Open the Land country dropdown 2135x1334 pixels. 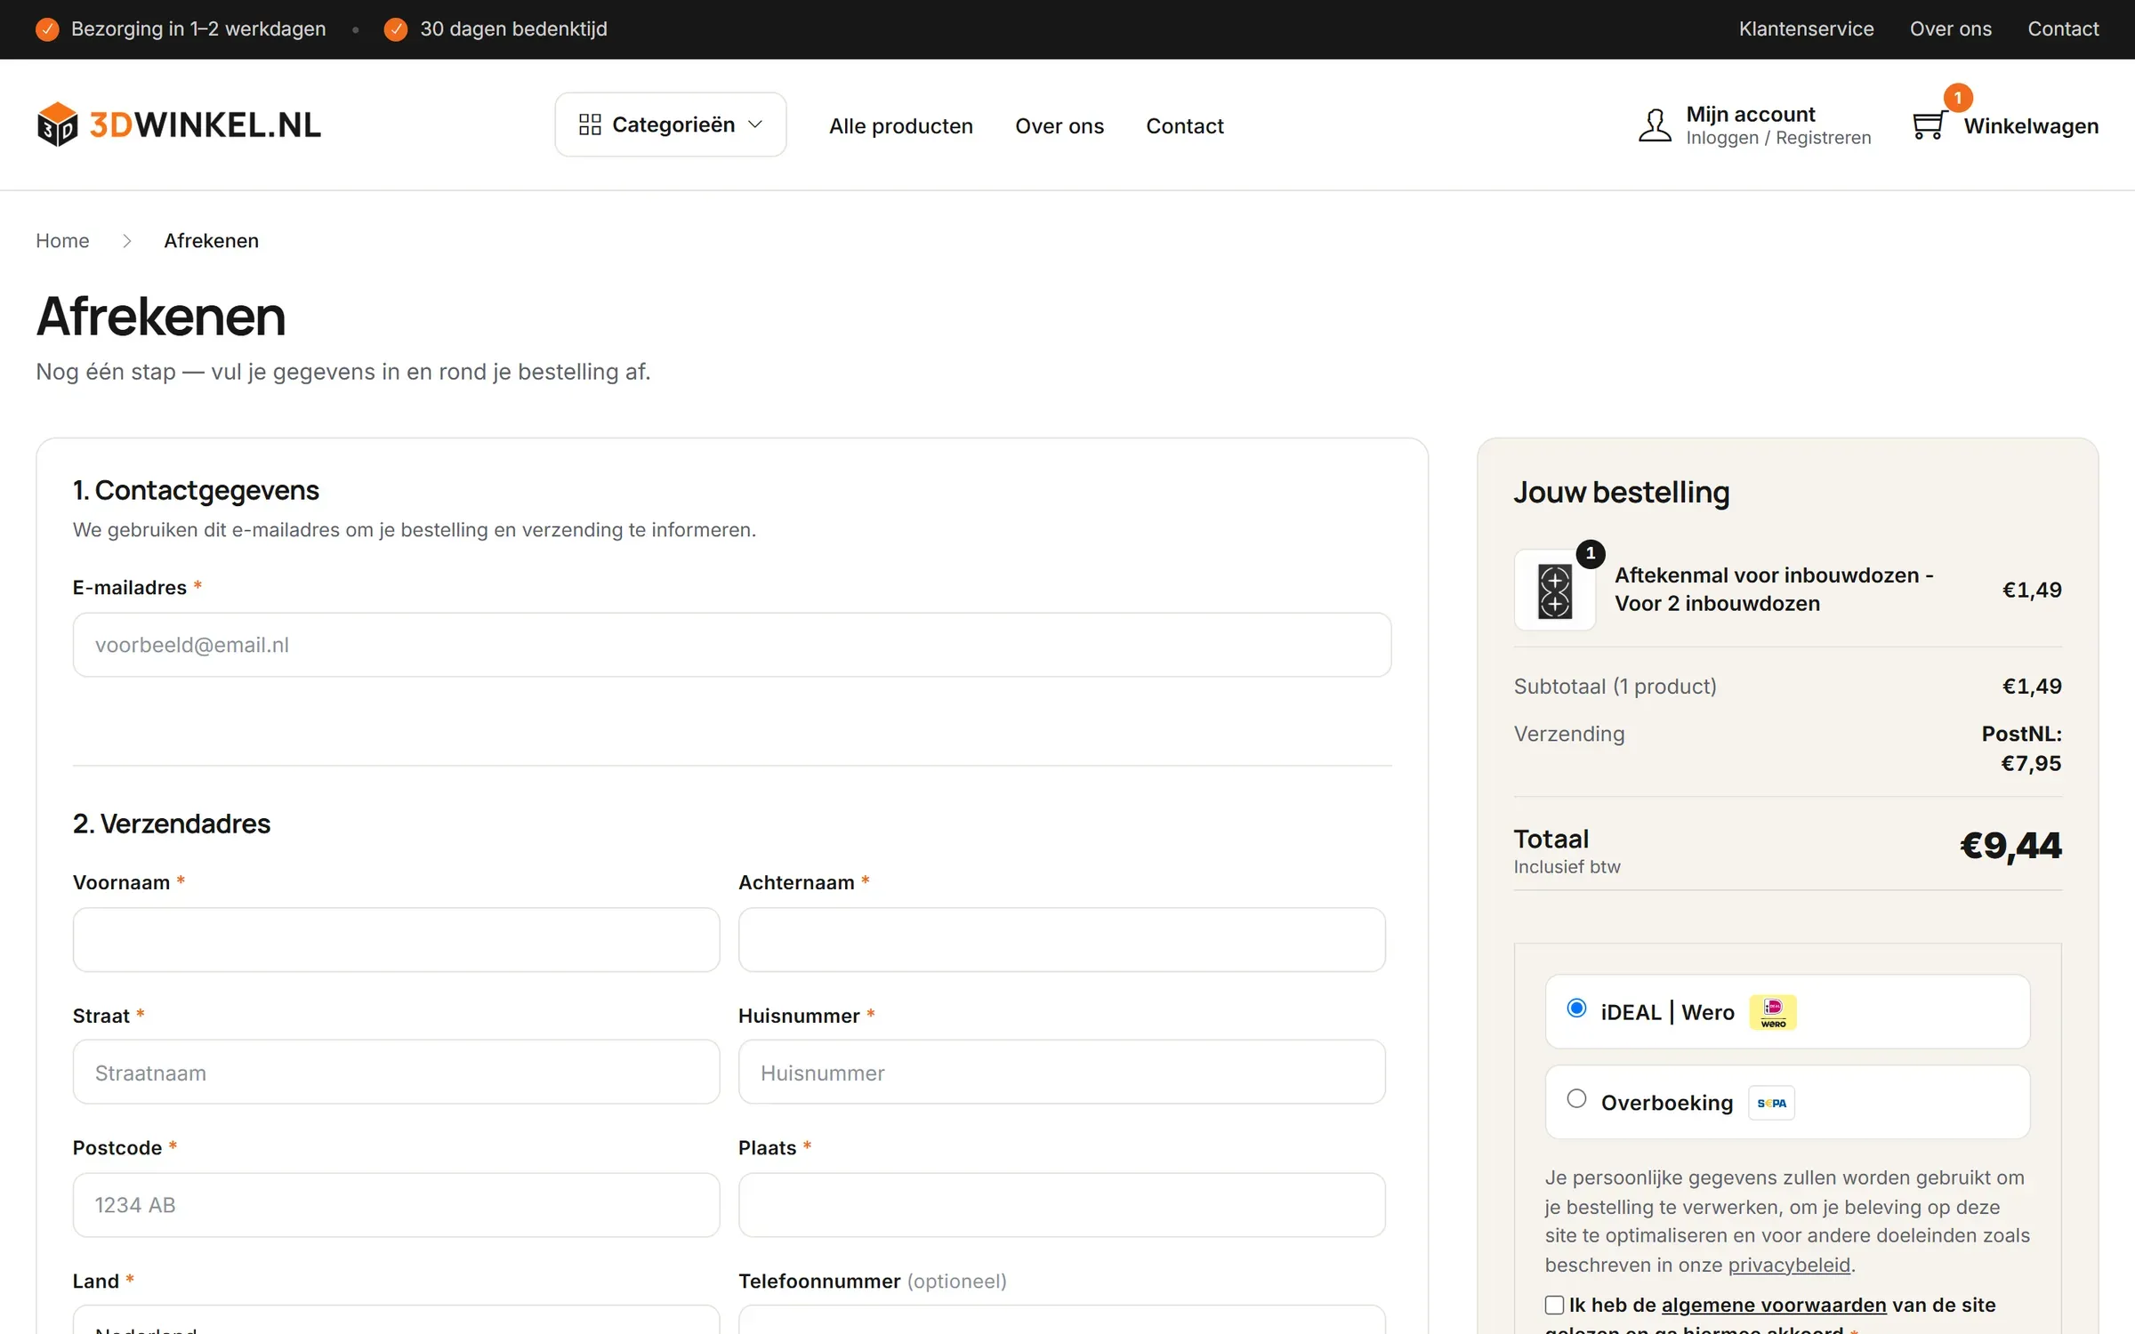(x=396, y=1320)
